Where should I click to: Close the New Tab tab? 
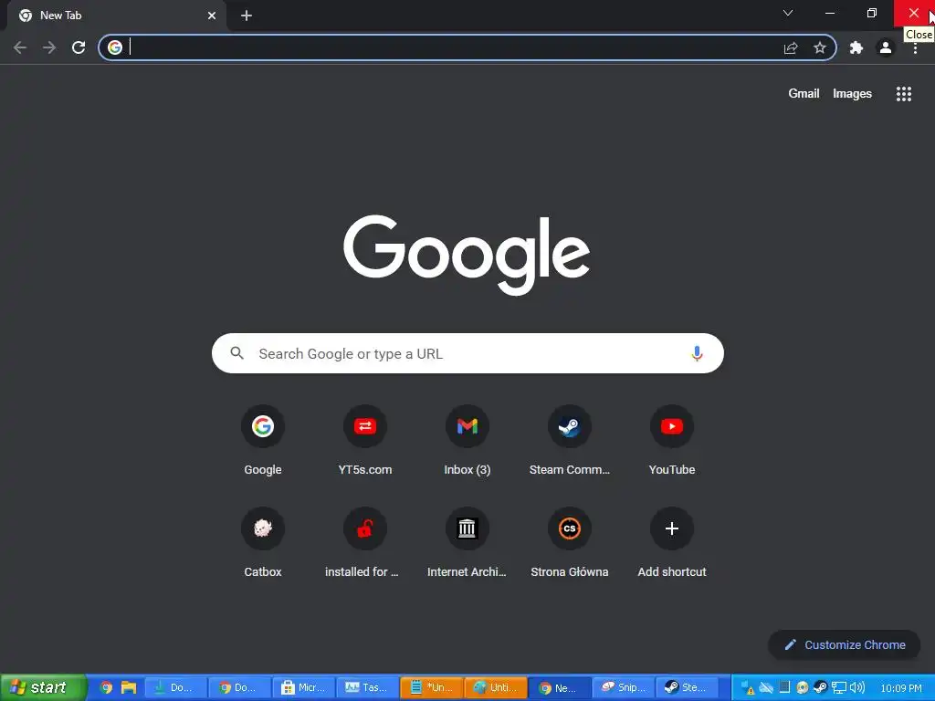(212, 16)
